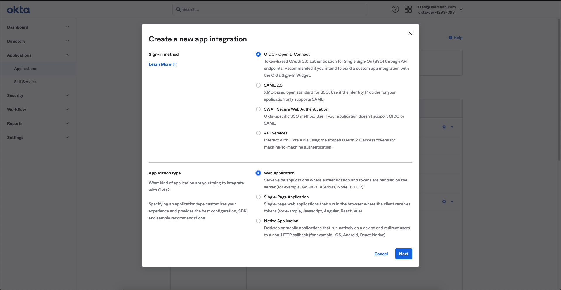Image resolution: width=561 pixels, height=290 pixels.
Task: Click okta-dev-12937393 org name
Action: (x=436, y=12)
